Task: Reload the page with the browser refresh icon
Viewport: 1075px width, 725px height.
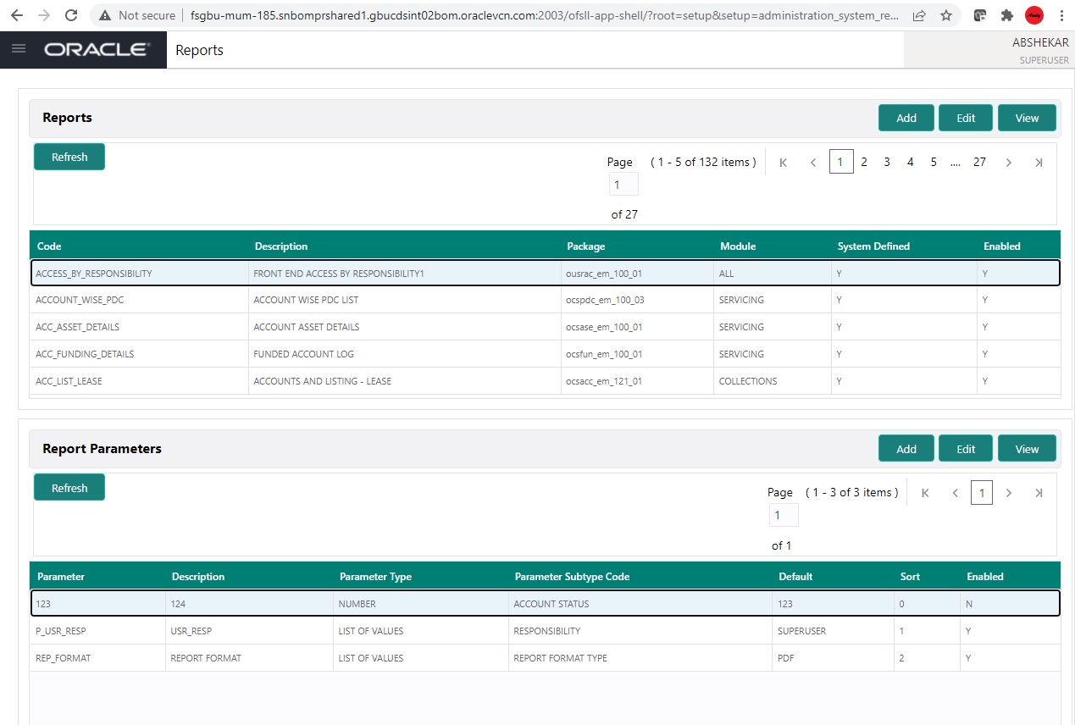Action: 71,15
